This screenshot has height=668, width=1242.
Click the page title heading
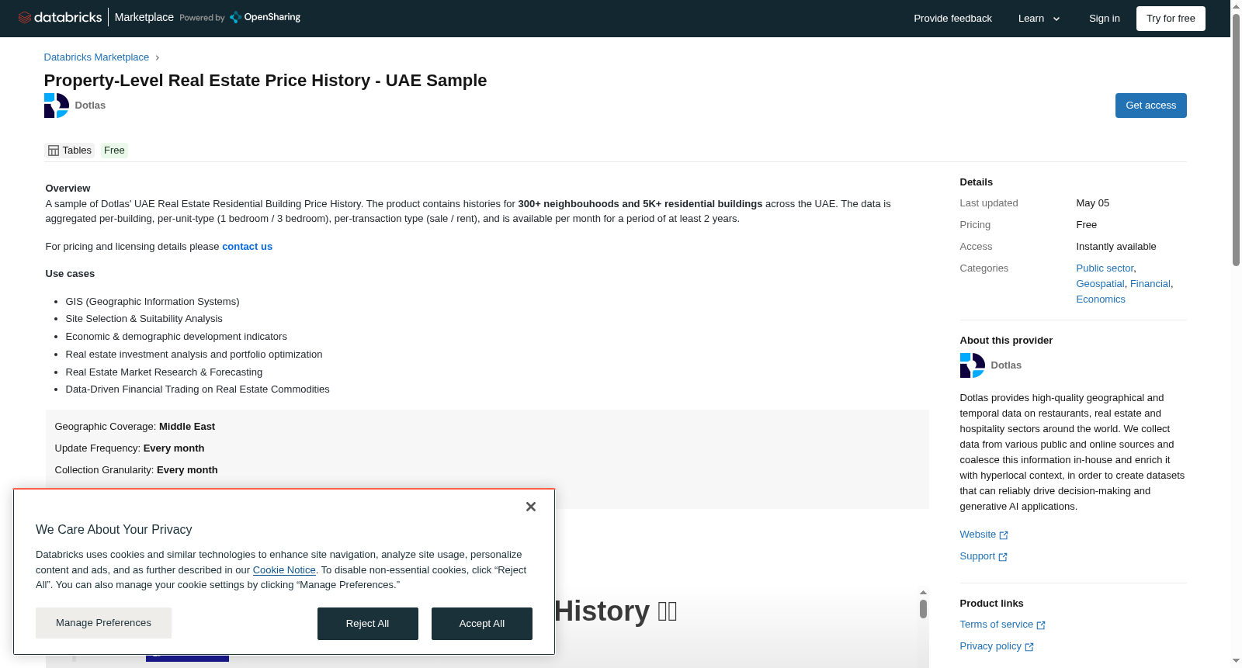(x=265, y=81)
